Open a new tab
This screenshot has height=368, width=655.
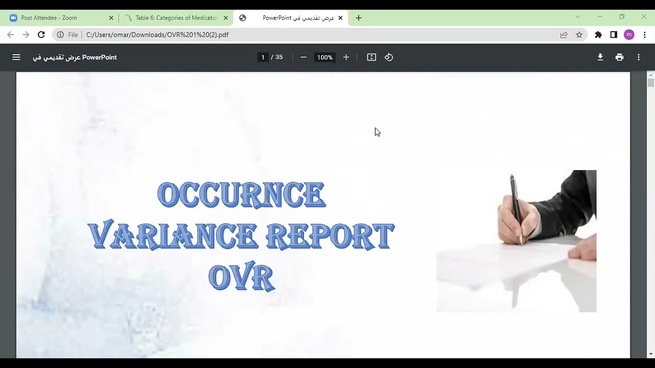tap(359, 18)
